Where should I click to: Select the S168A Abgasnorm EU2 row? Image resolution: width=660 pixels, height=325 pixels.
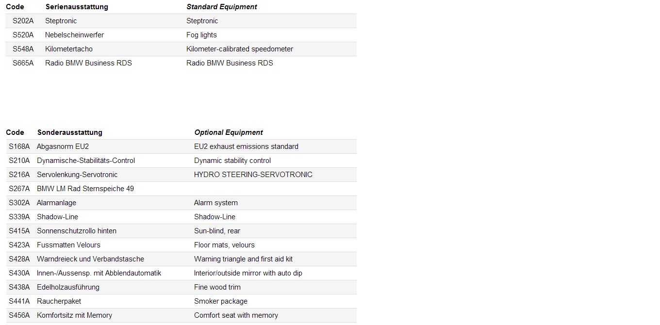click(63, 146)
